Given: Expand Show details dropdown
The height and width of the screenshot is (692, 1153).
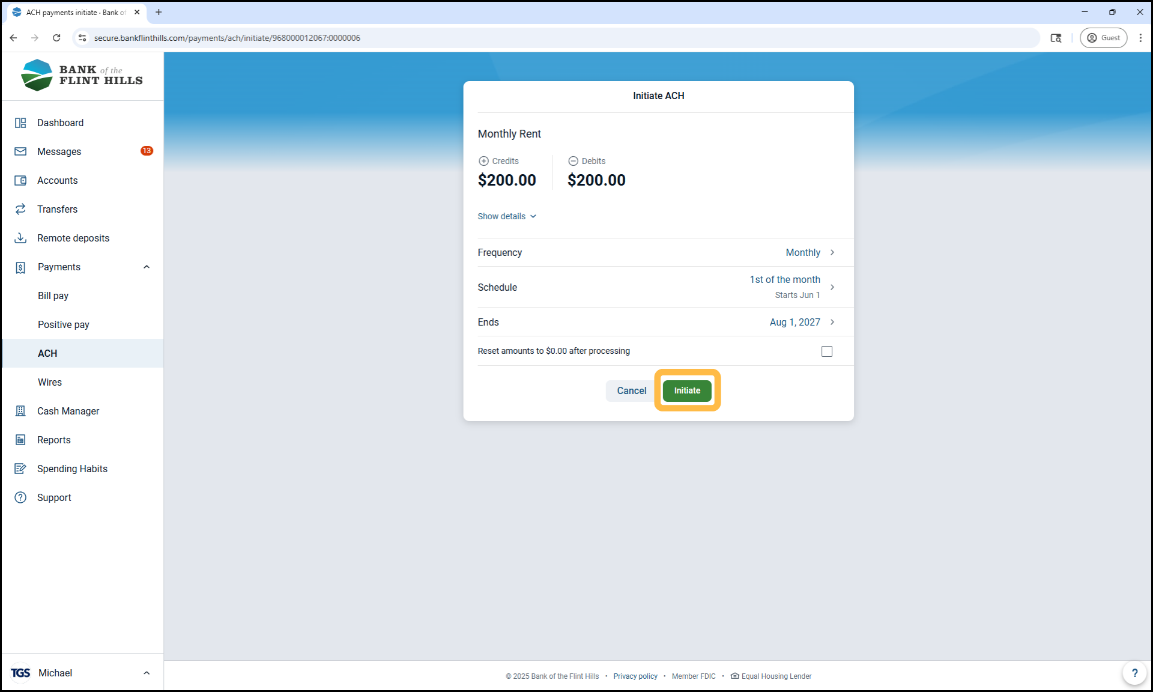Looking at the screenshot, I should point(507,216).
